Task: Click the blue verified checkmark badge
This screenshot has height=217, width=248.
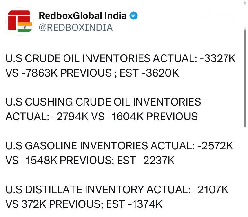Action: click(133, 16)
